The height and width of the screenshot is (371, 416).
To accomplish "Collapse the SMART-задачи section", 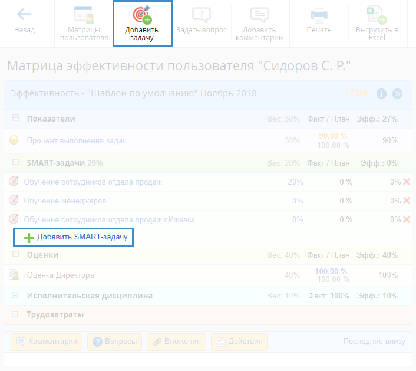I will coord(15,163).
